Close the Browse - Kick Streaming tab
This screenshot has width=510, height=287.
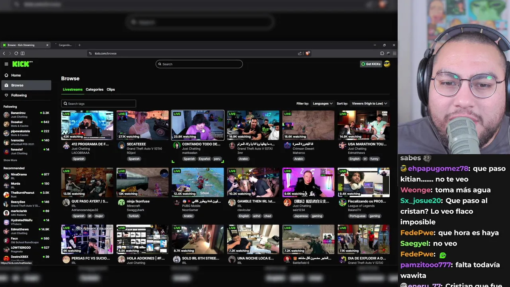[x=47, y=45]
